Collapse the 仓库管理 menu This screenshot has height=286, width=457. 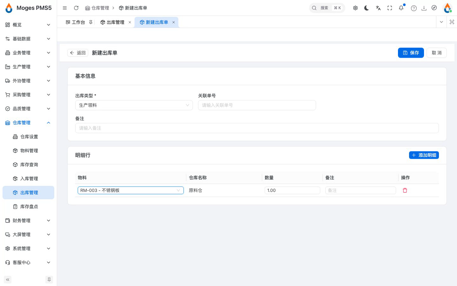click(x=28, y=123)
